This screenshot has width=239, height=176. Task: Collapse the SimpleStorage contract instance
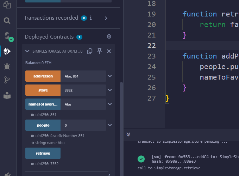pyautogui.click(x=27, y=51)
